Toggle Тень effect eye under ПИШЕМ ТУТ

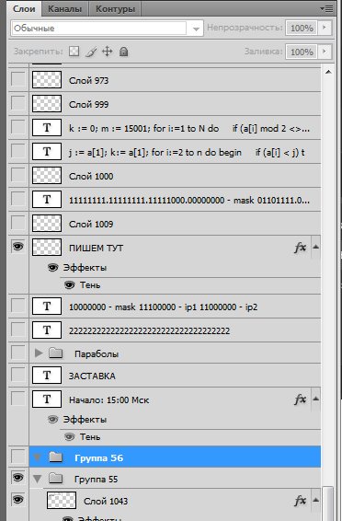pyautogui.click(x=69, y=284)
